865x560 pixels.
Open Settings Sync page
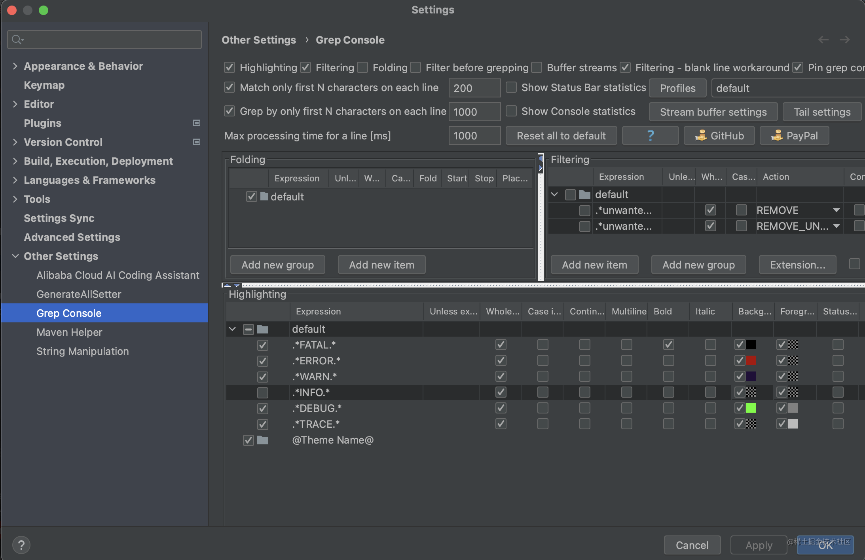[x=59, y=218]
